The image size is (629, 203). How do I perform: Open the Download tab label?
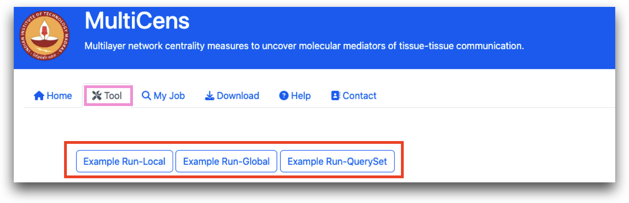pyautogui.click(x=238, y=96)
